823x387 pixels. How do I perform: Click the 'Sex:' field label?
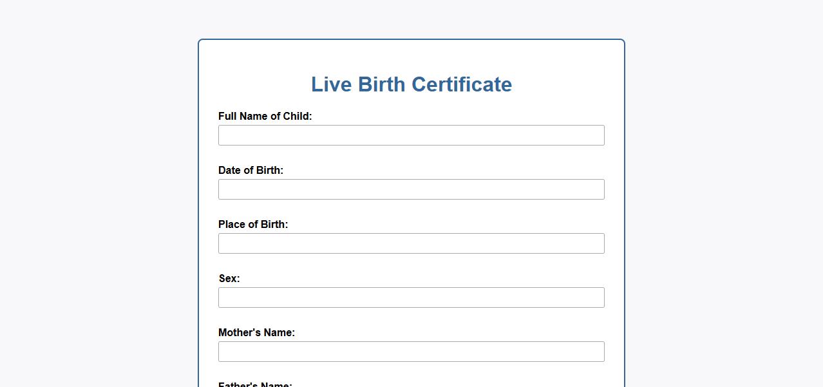[229, 279]
